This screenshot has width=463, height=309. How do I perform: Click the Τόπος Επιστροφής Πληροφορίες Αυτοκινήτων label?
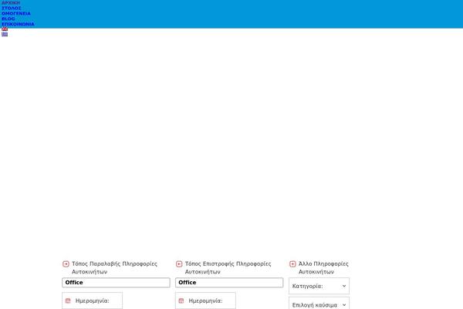[x=228, y=267]
